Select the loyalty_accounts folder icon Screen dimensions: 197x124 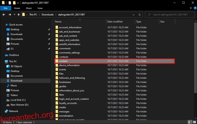57,103
